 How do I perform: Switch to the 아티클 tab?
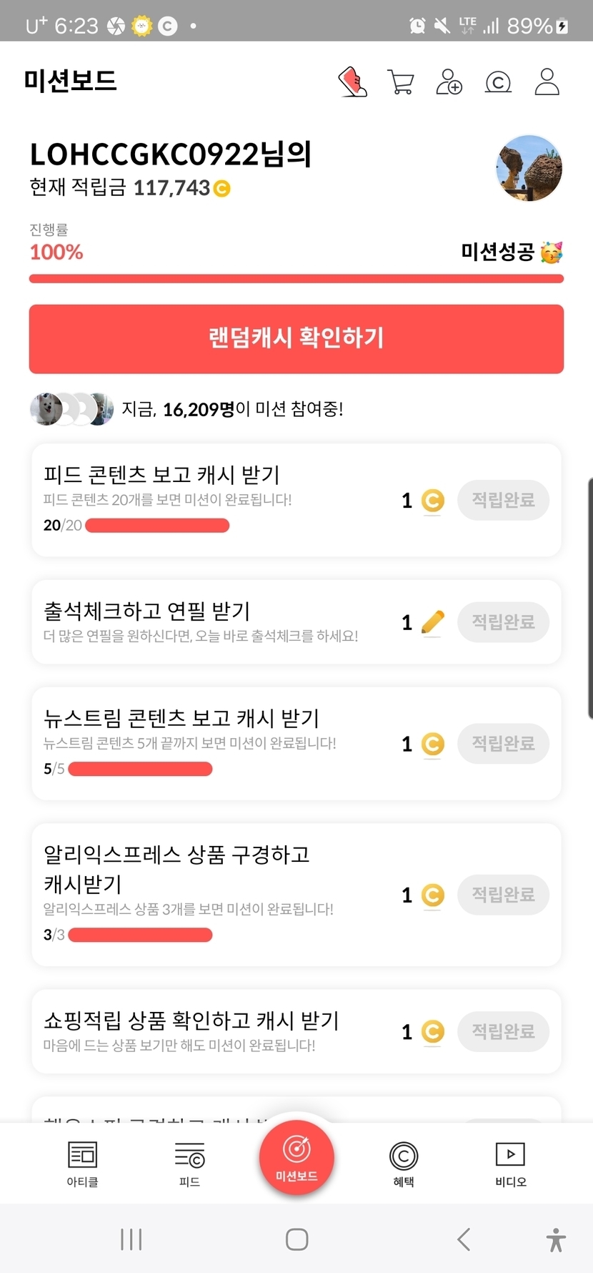pyautogui.click(x=82, y=1164)
